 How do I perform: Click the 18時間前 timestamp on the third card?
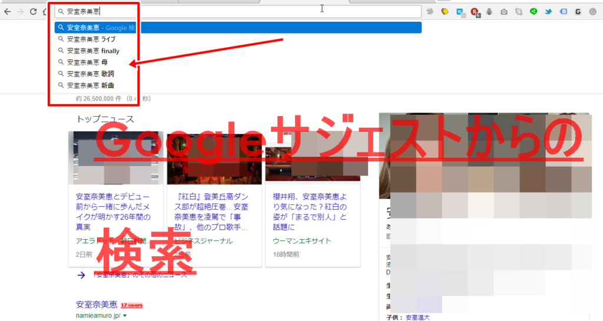tap(286, 254)
